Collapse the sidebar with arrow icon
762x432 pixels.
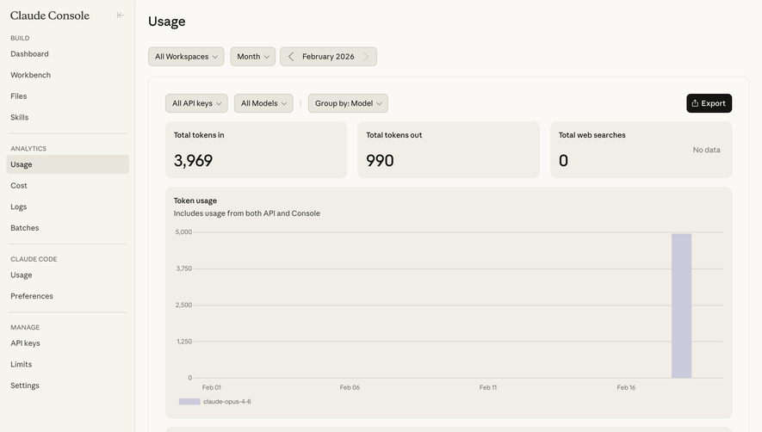pyautogui.click(x=120, y=15)
